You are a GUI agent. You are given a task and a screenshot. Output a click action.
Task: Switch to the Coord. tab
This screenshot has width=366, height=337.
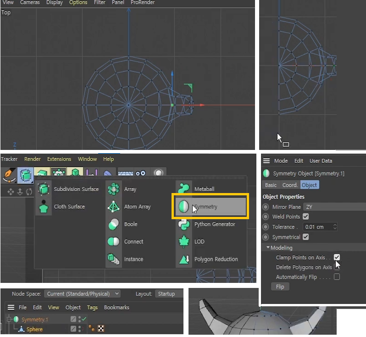click(290, 185)
